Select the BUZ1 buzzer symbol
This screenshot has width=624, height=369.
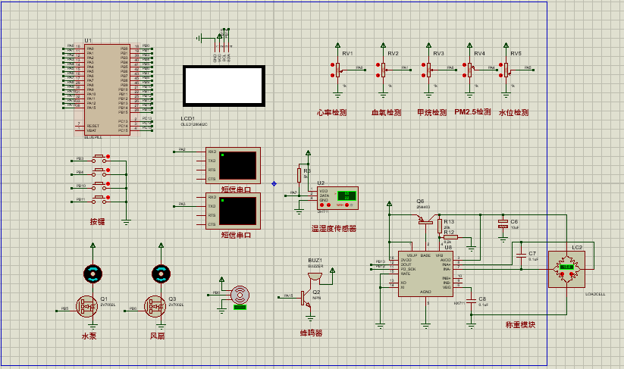(x=315, y=277)
